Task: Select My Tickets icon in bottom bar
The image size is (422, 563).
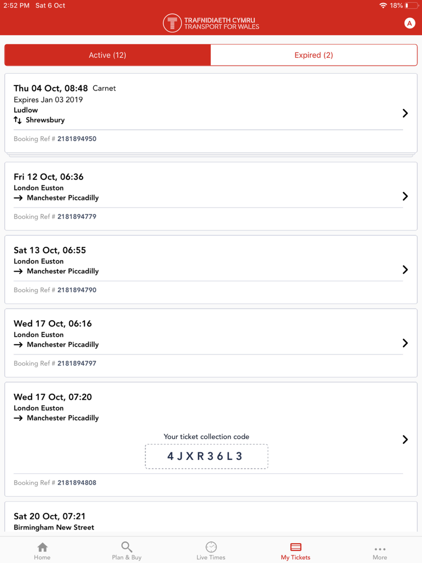Action: click(x=296, y=547)
